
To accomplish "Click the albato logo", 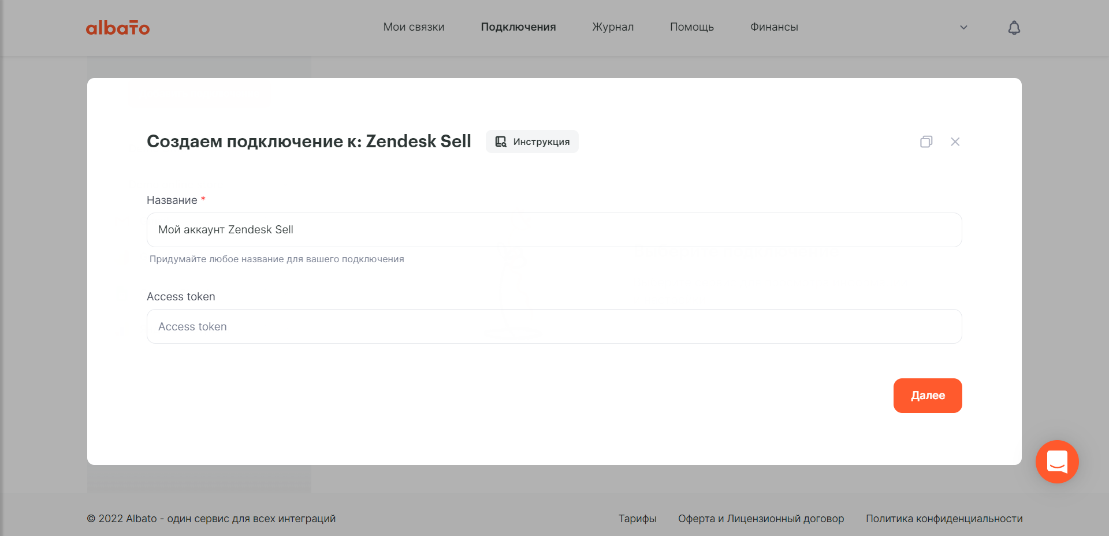I will pos(118,27).
